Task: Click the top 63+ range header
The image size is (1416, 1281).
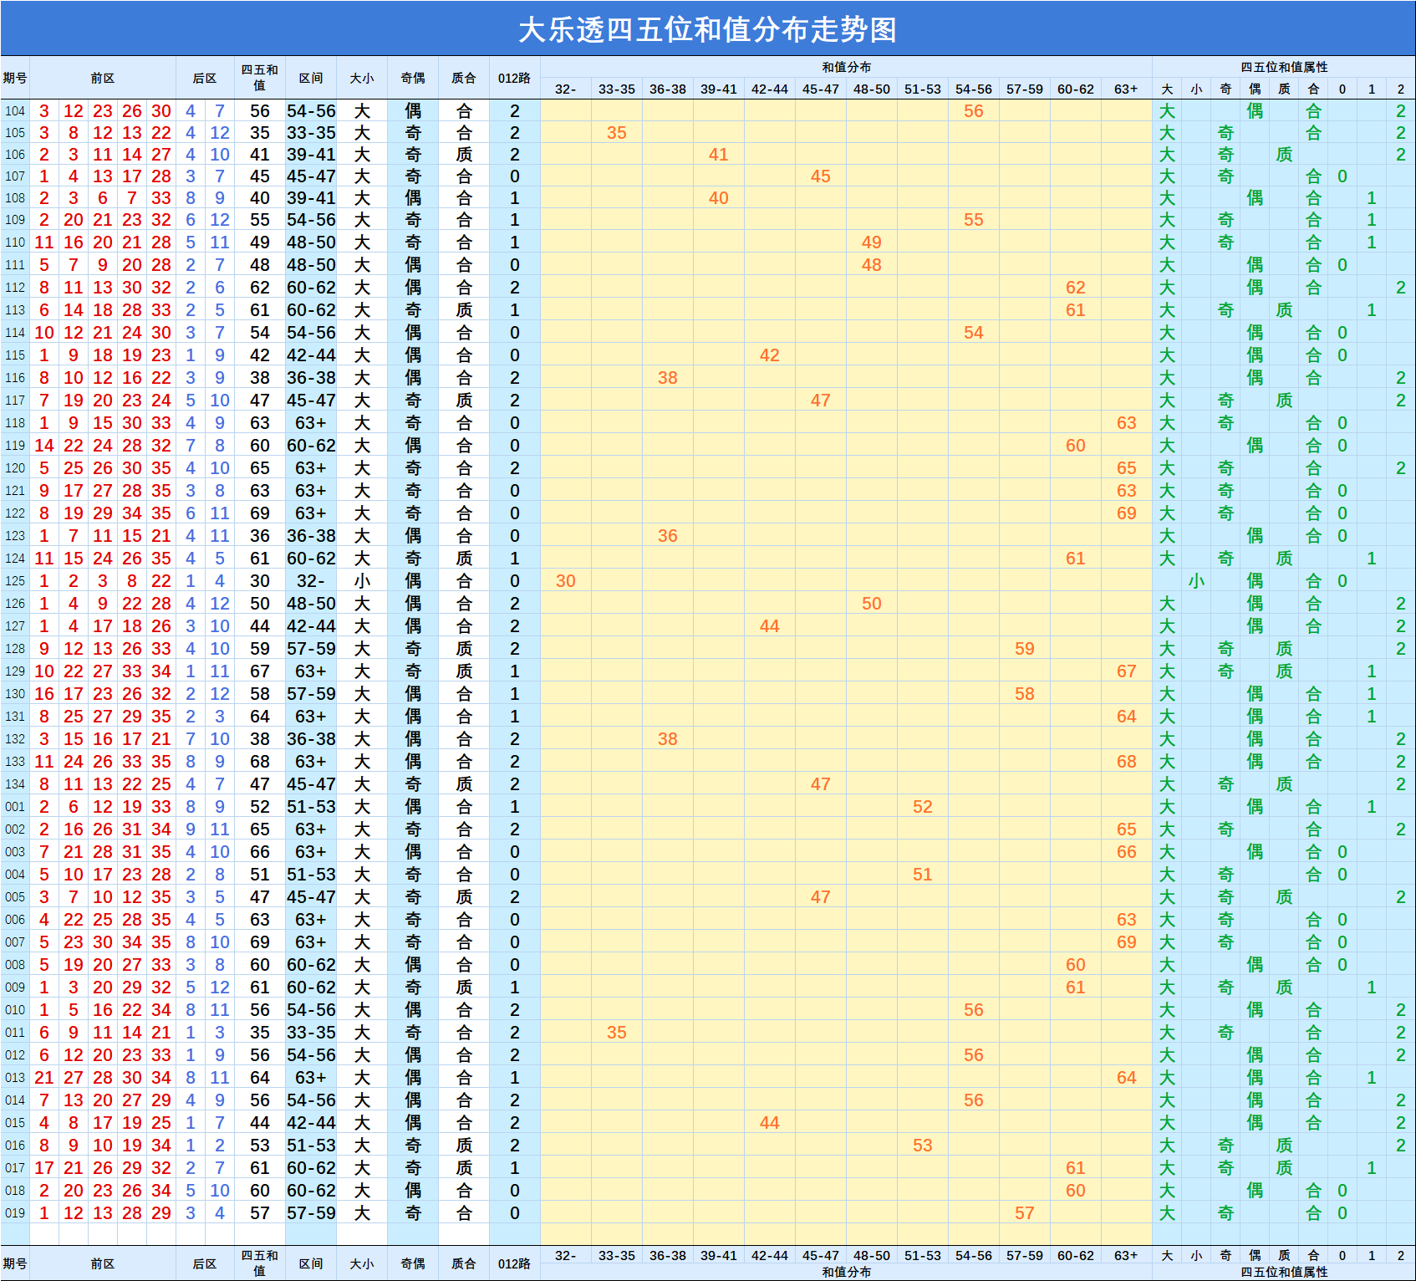Action: pos(1127,89)
